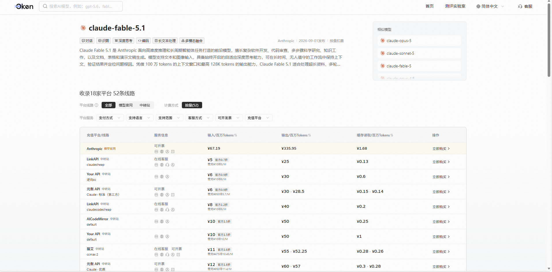Select the 模型官网 platform route filter
Screen dimensions: 552x272
click(x=126, y=105)
